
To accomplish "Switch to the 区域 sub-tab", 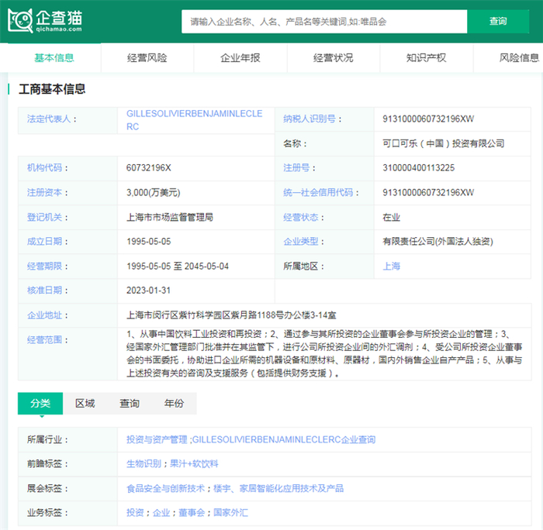I will (x=85, y=404).
